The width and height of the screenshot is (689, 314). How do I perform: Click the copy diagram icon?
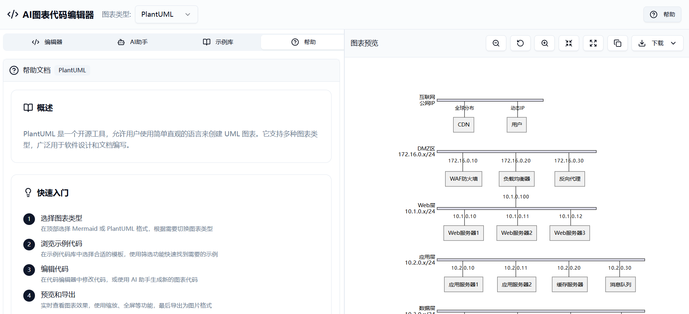(x=618, y=43)
